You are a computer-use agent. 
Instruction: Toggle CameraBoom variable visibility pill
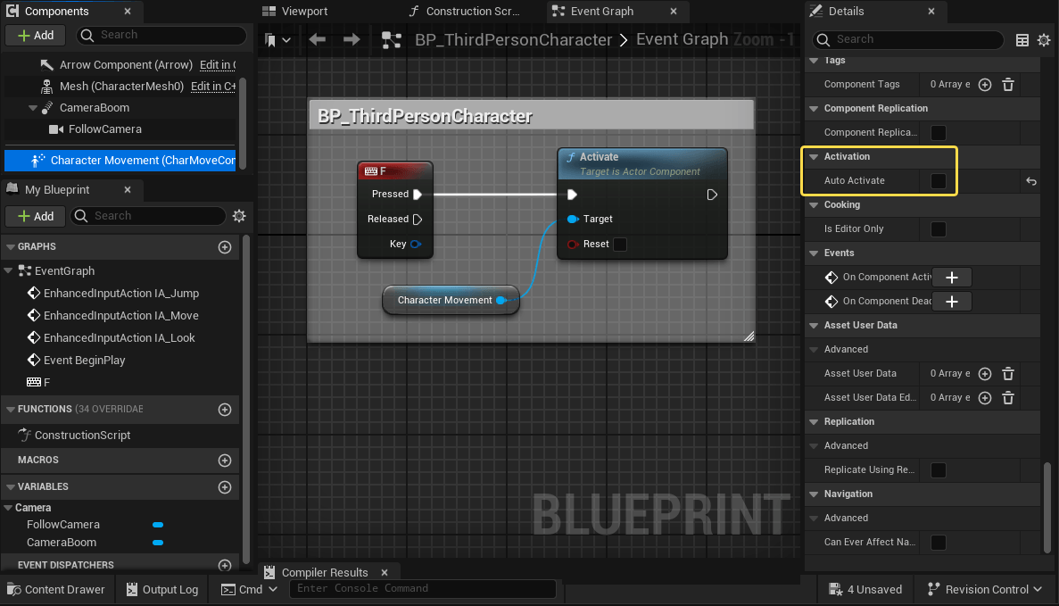[158, 543]
